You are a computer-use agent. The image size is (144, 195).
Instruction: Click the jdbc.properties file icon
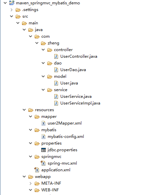43,150
